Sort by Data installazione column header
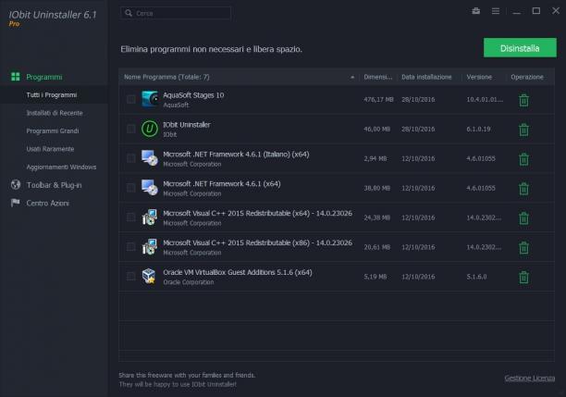The height and width of the screenshot is (397, 566). pyautogui.click(x=426, y=77)
